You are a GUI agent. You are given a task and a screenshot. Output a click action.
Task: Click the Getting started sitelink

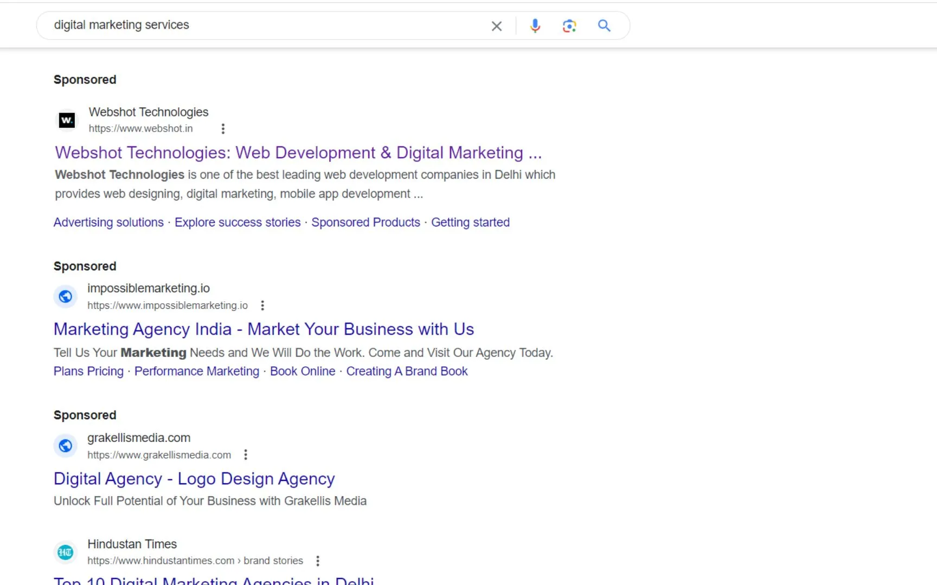coord(470,222)
